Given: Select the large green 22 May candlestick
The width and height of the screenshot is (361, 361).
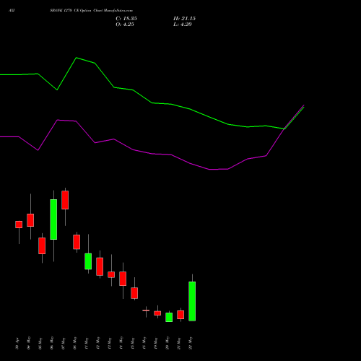Looking at the screenshot, I should 192,301.
